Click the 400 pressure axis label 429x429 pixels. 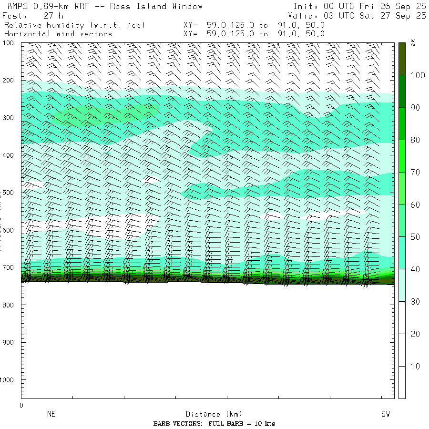point(8,155)
